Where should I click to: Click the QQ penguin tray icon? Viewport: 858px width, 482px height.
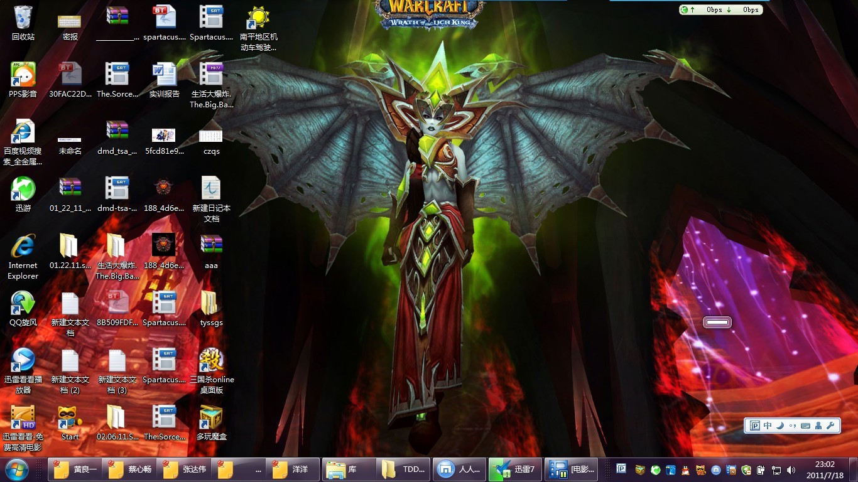point(685,469)
